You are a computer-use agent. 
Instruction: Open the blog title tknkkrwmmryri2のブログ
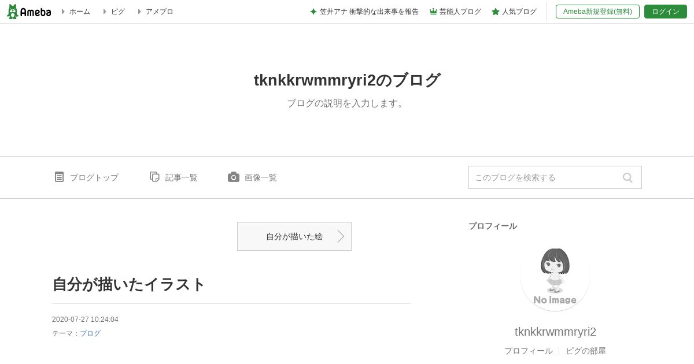coord(347,80)
